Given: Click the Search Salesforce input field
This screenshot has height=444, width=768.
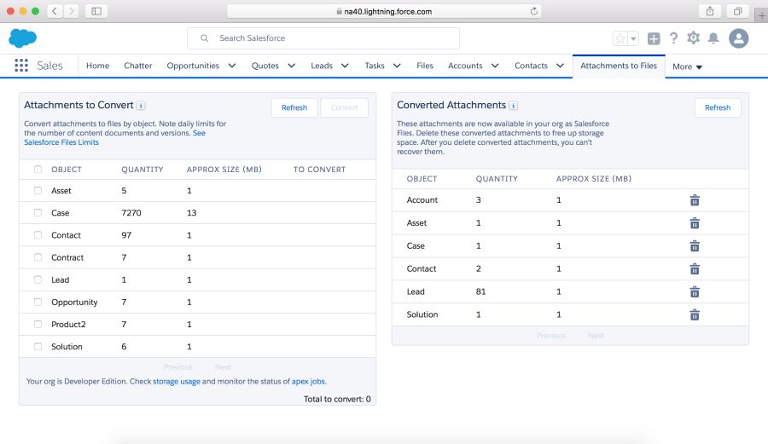Looking at the screenshot, I should [323, 38].
